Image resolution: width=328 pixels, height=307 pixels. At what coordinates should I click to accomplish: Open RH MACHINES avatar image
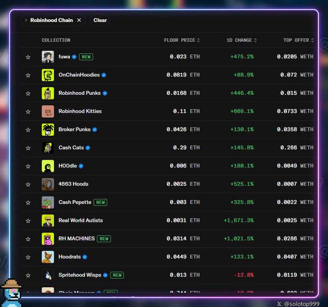click(48, 239)
